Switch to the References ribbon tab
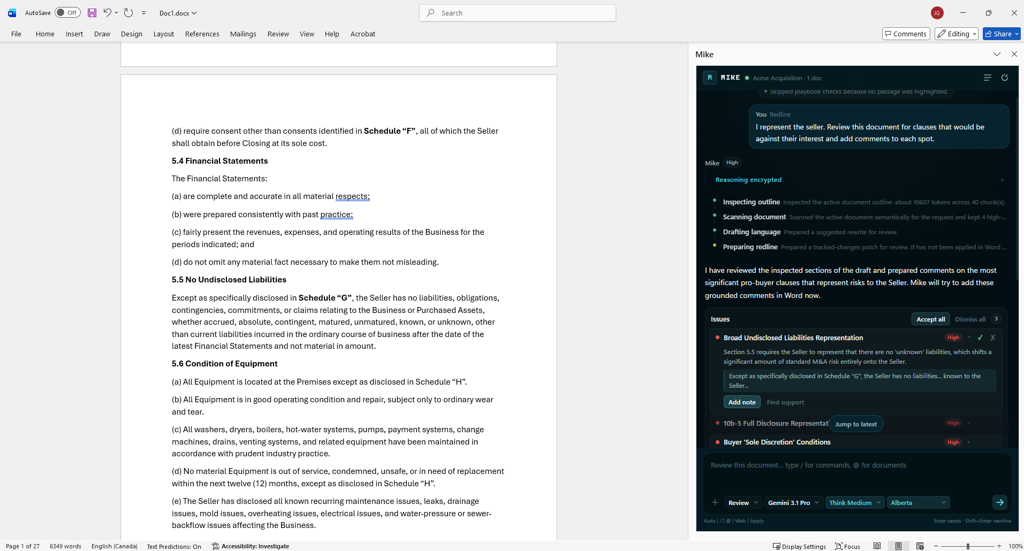 click(202, 34)
